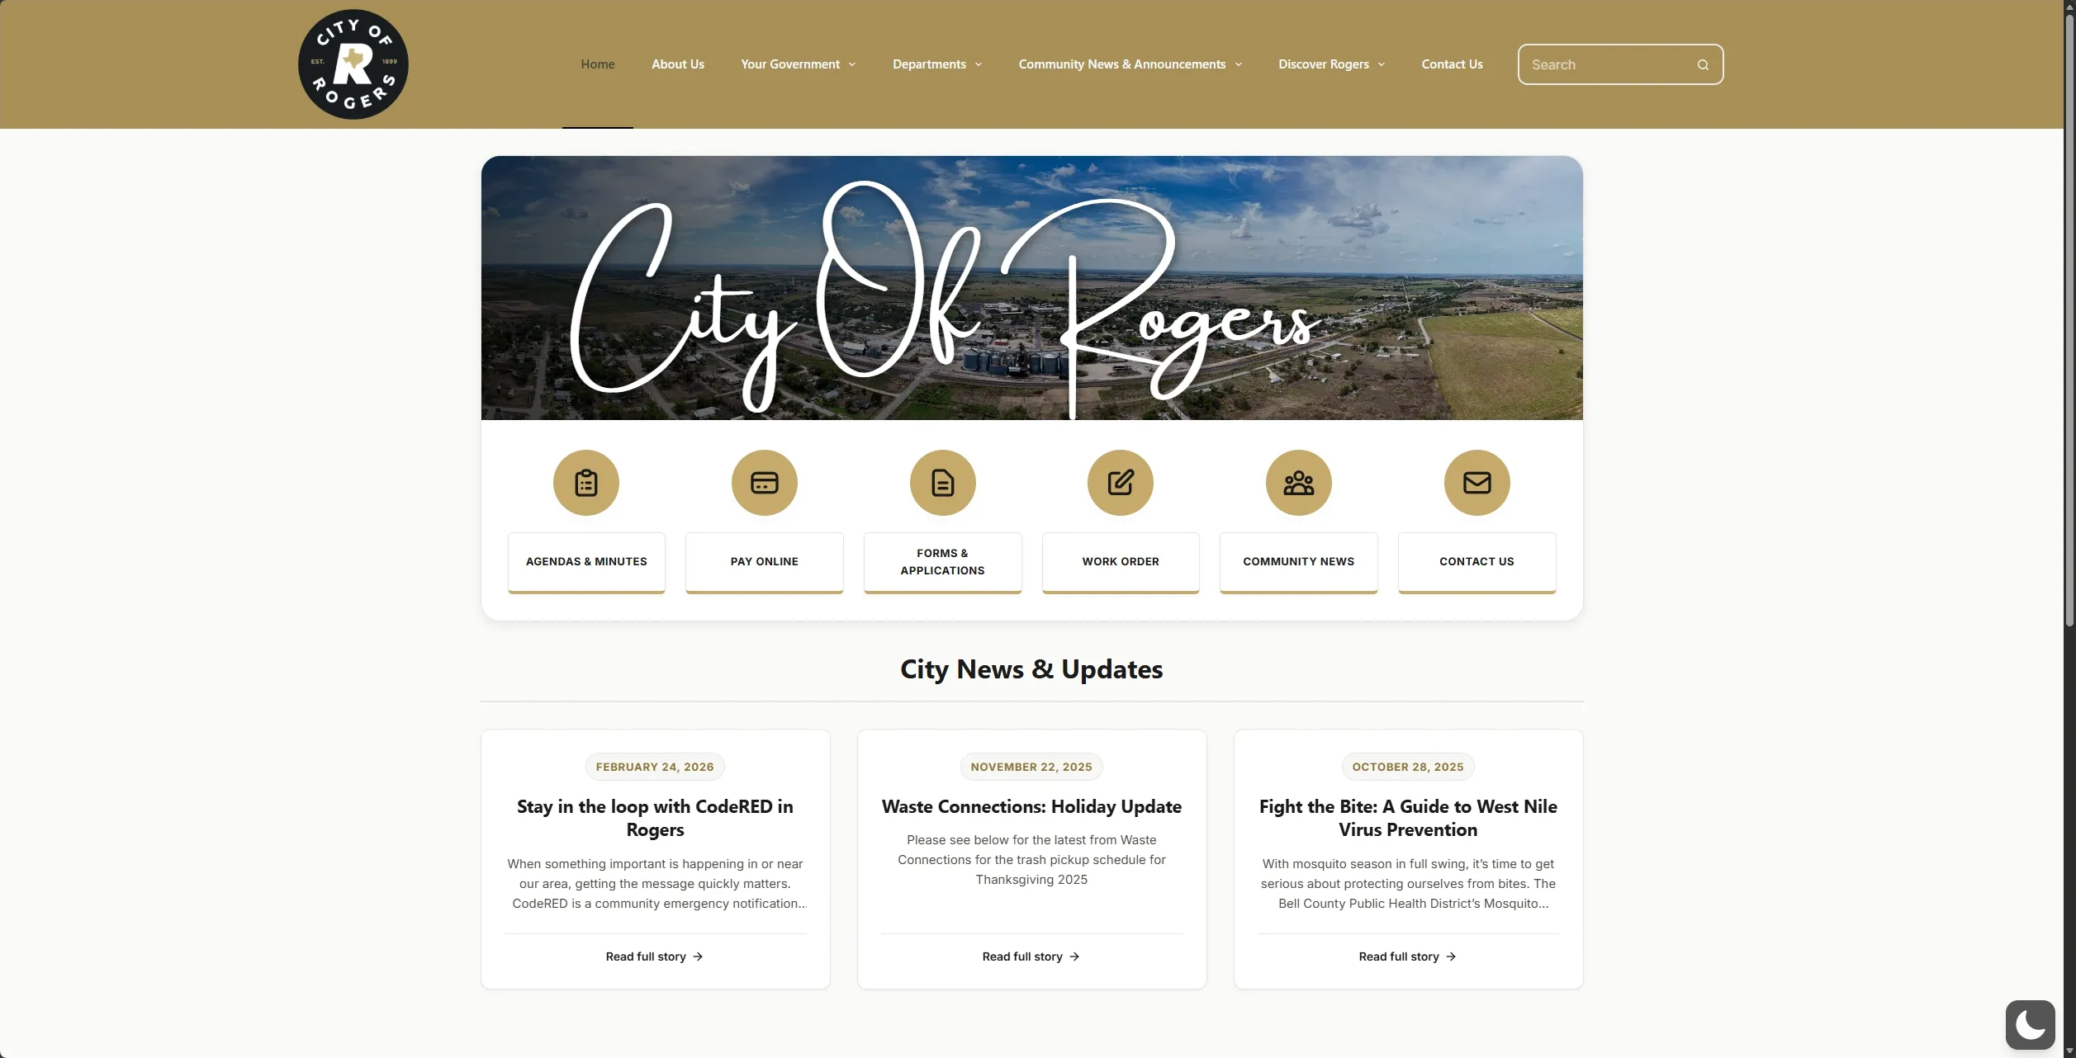2076x1058 pixels.
Task: Open the West Nile Virus Prevention article
Action: pos(1406,956)
